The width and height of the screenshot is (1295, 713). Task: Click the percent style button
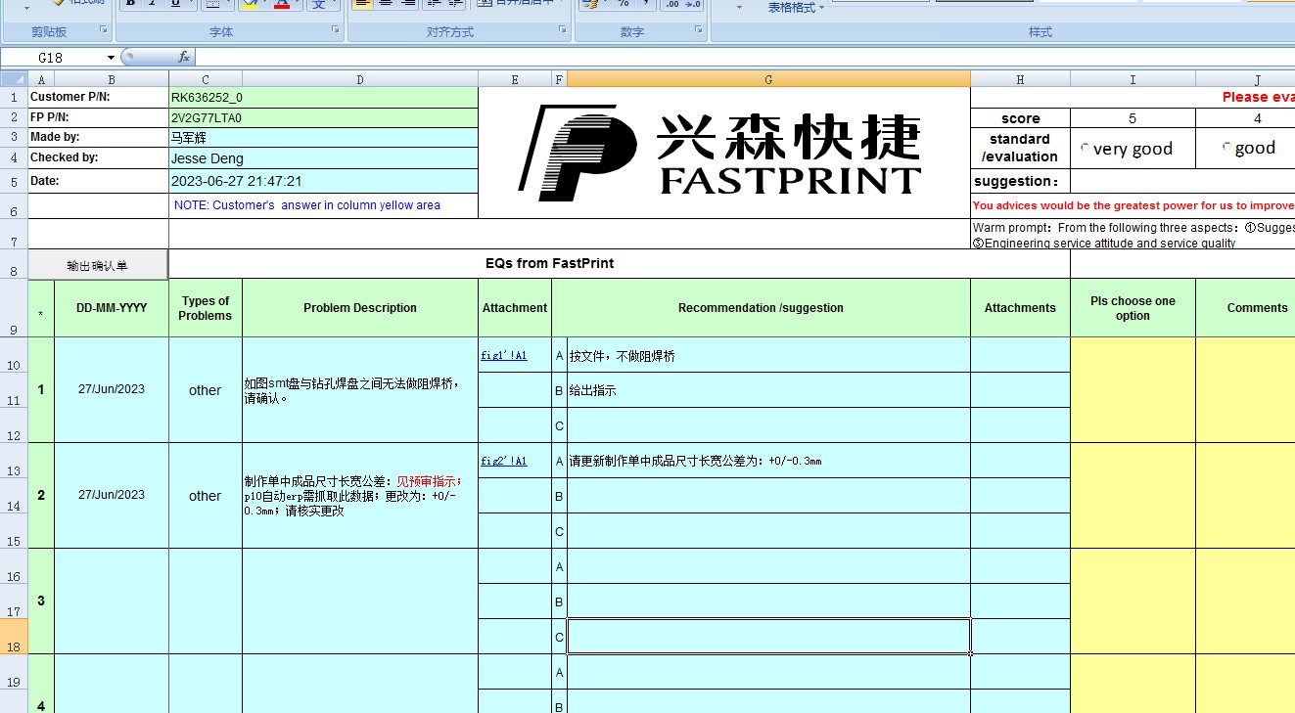(624, 4)
